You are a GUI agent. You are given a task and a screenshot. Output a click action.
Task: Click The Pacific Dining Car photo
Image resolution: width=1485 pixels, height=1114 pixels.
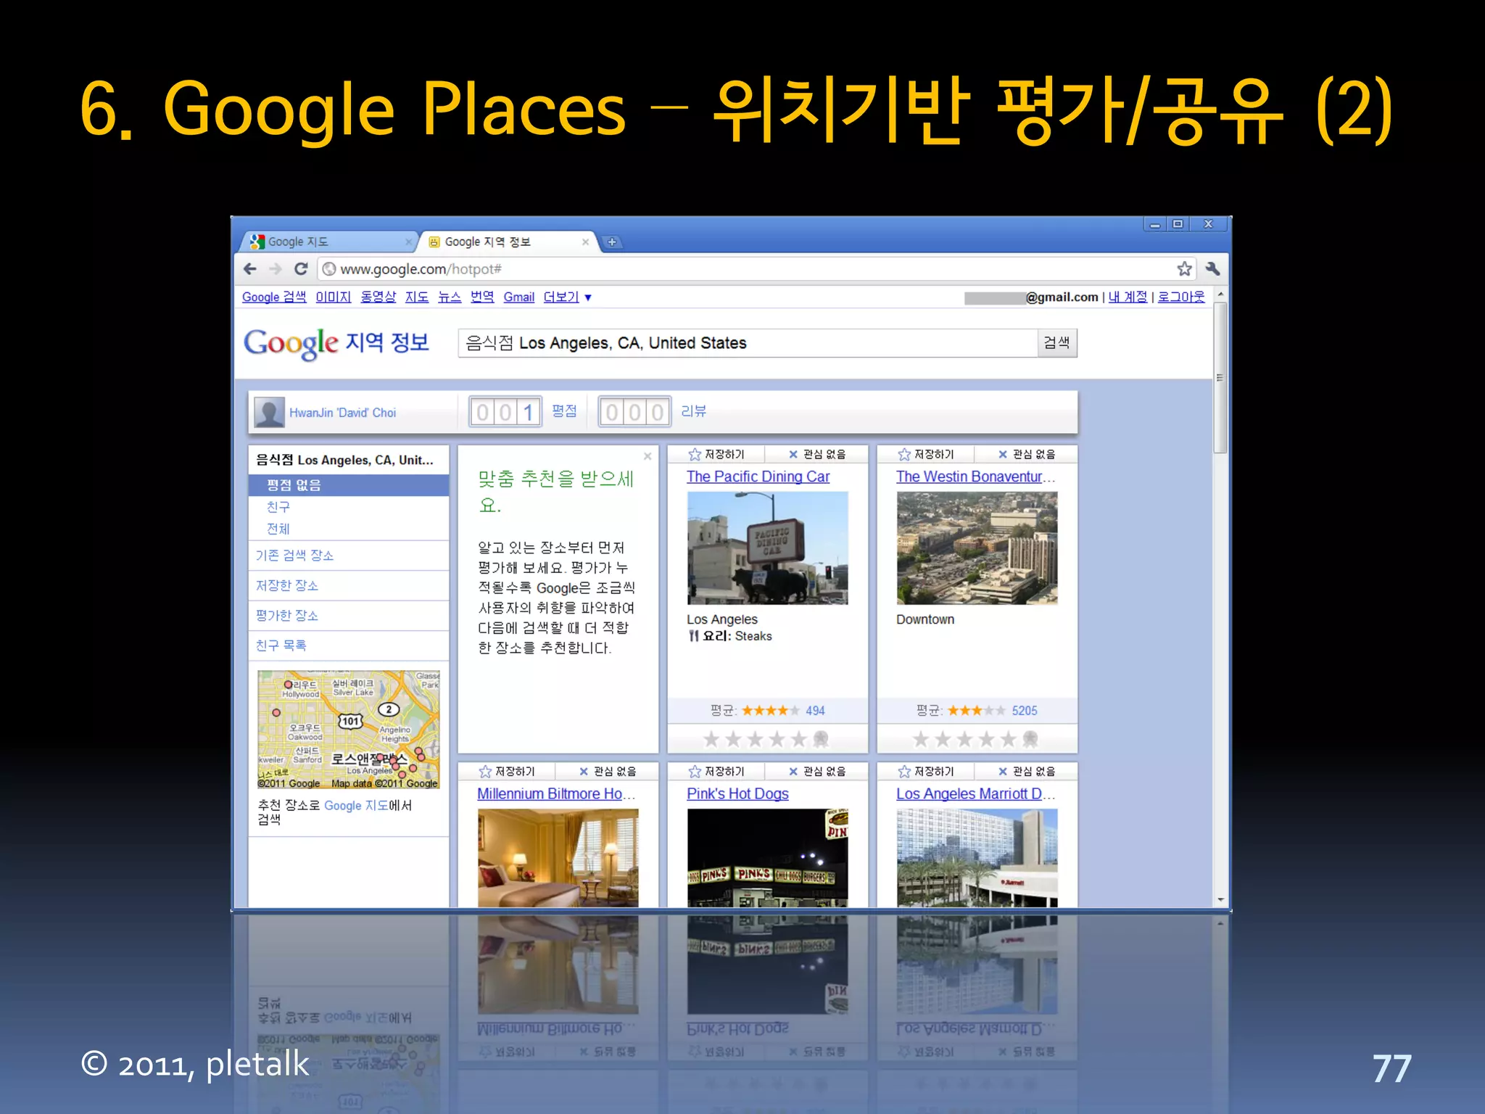click(x=767, y=548)
